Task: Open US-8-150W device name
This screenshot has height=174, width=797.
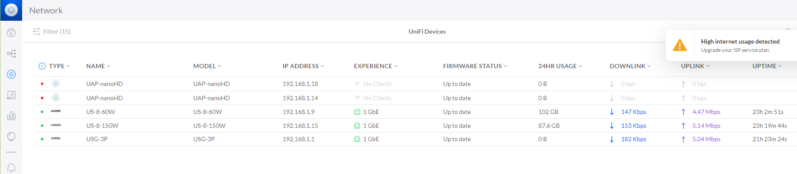Action: pos(102,126)
